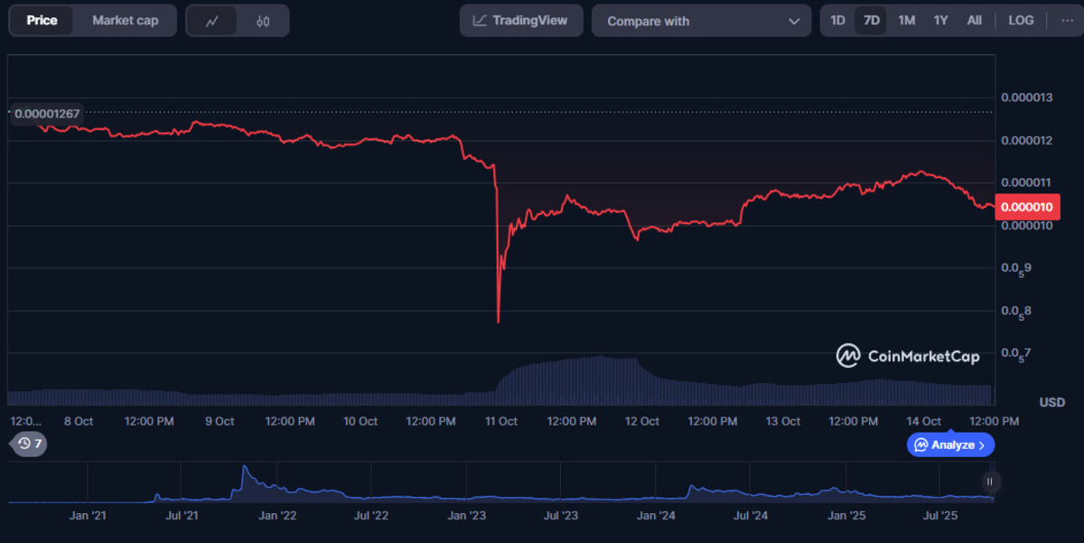Pause using the mini timeline handle
The width and height of the screenshot is (1084, 543).
click(x=991, y=482)
